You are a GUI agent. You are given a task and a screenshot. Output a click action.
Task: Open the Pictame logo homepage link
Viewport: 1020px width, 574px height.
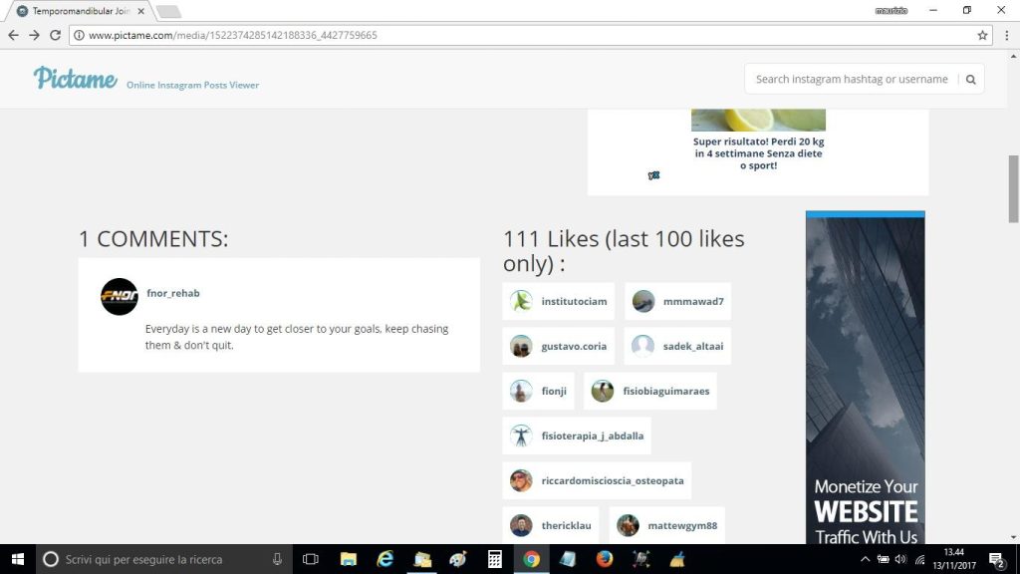click(x=76, y=78)
